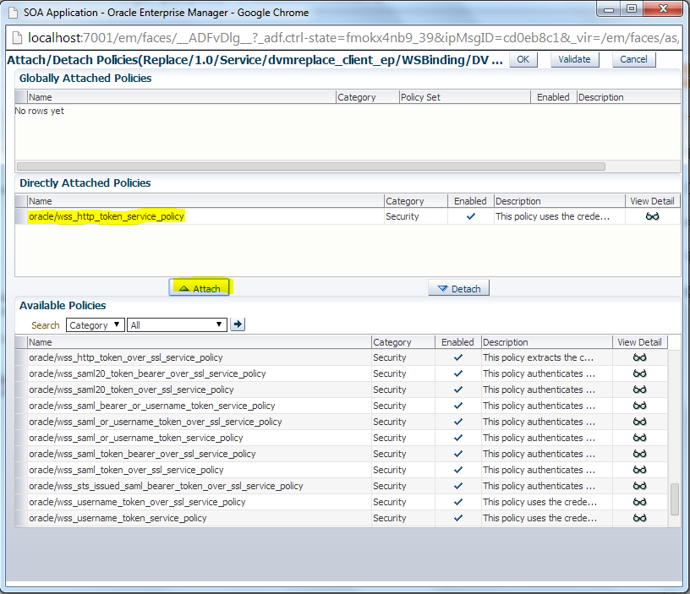View detail of wss_saml_bearer_or_username_token_service_policy

pos(639,406)
